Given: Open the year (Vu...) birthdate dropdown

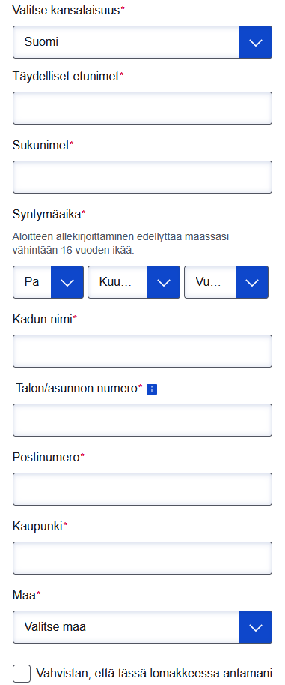Looking at the screenshot, I should coord(226,282).
